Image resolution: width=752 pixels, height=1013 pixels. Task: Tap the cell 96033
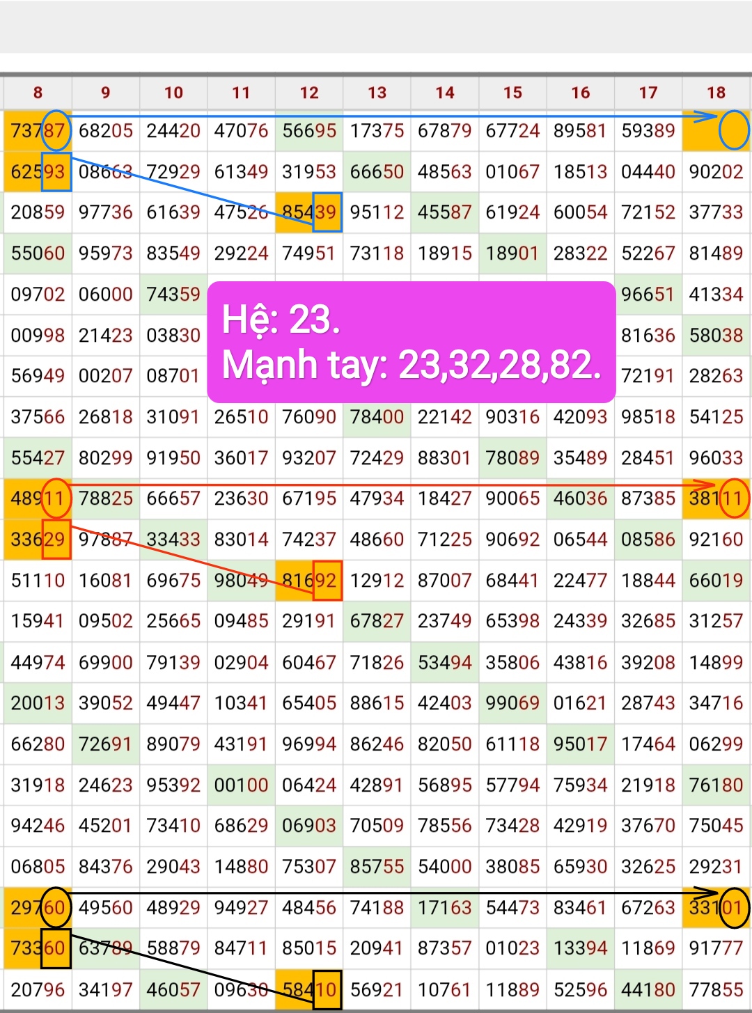(716, 458)
